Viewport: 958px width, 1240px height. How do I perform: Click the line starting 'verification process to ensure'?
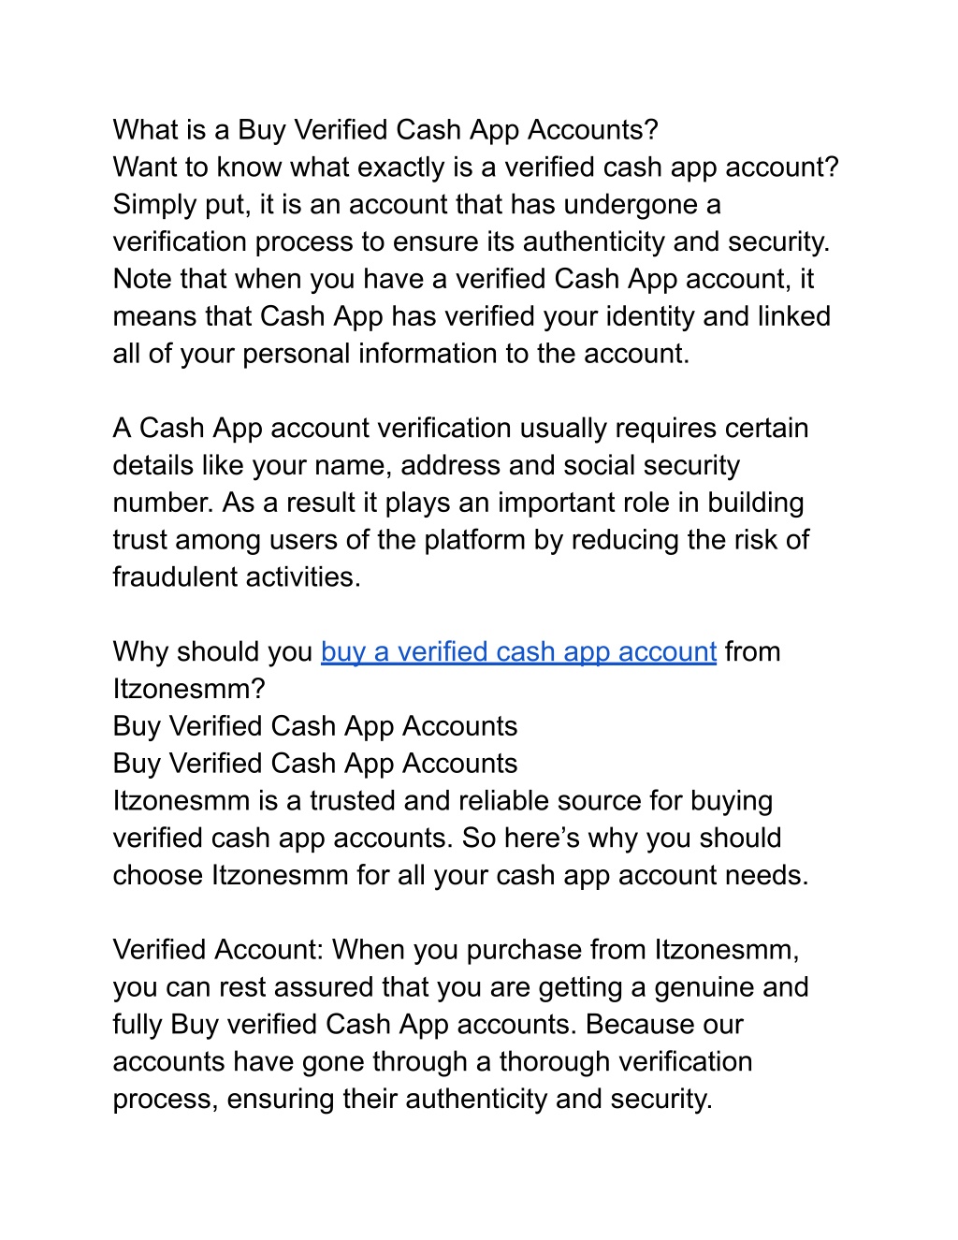click(472, 242)
